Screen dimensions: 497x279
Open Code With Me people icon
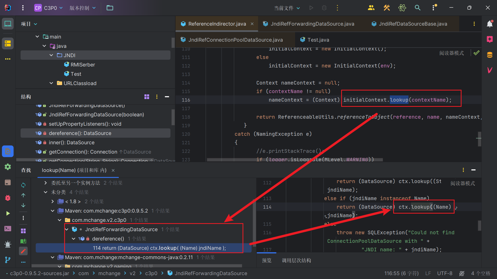pos(371,8)
